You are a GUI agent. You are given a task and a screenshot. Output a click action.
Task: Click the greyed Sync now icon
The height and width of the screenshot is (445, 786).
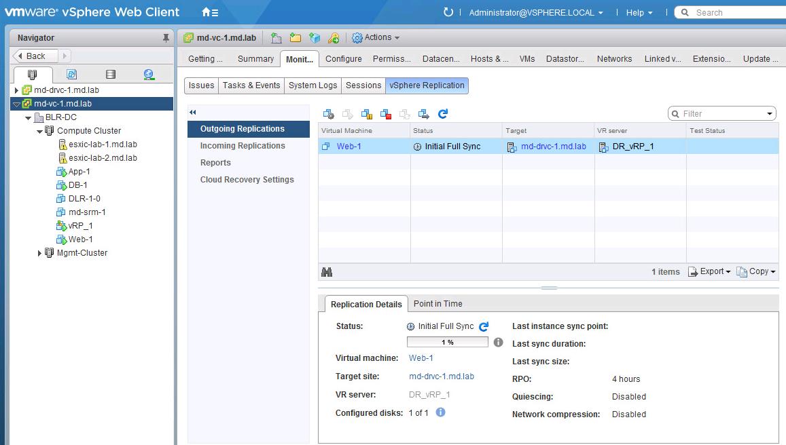(404, 114)
